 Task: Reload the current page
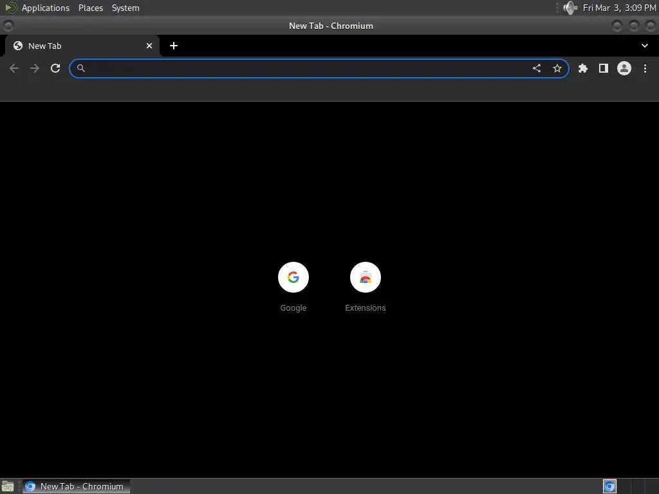tap(55, 68)
